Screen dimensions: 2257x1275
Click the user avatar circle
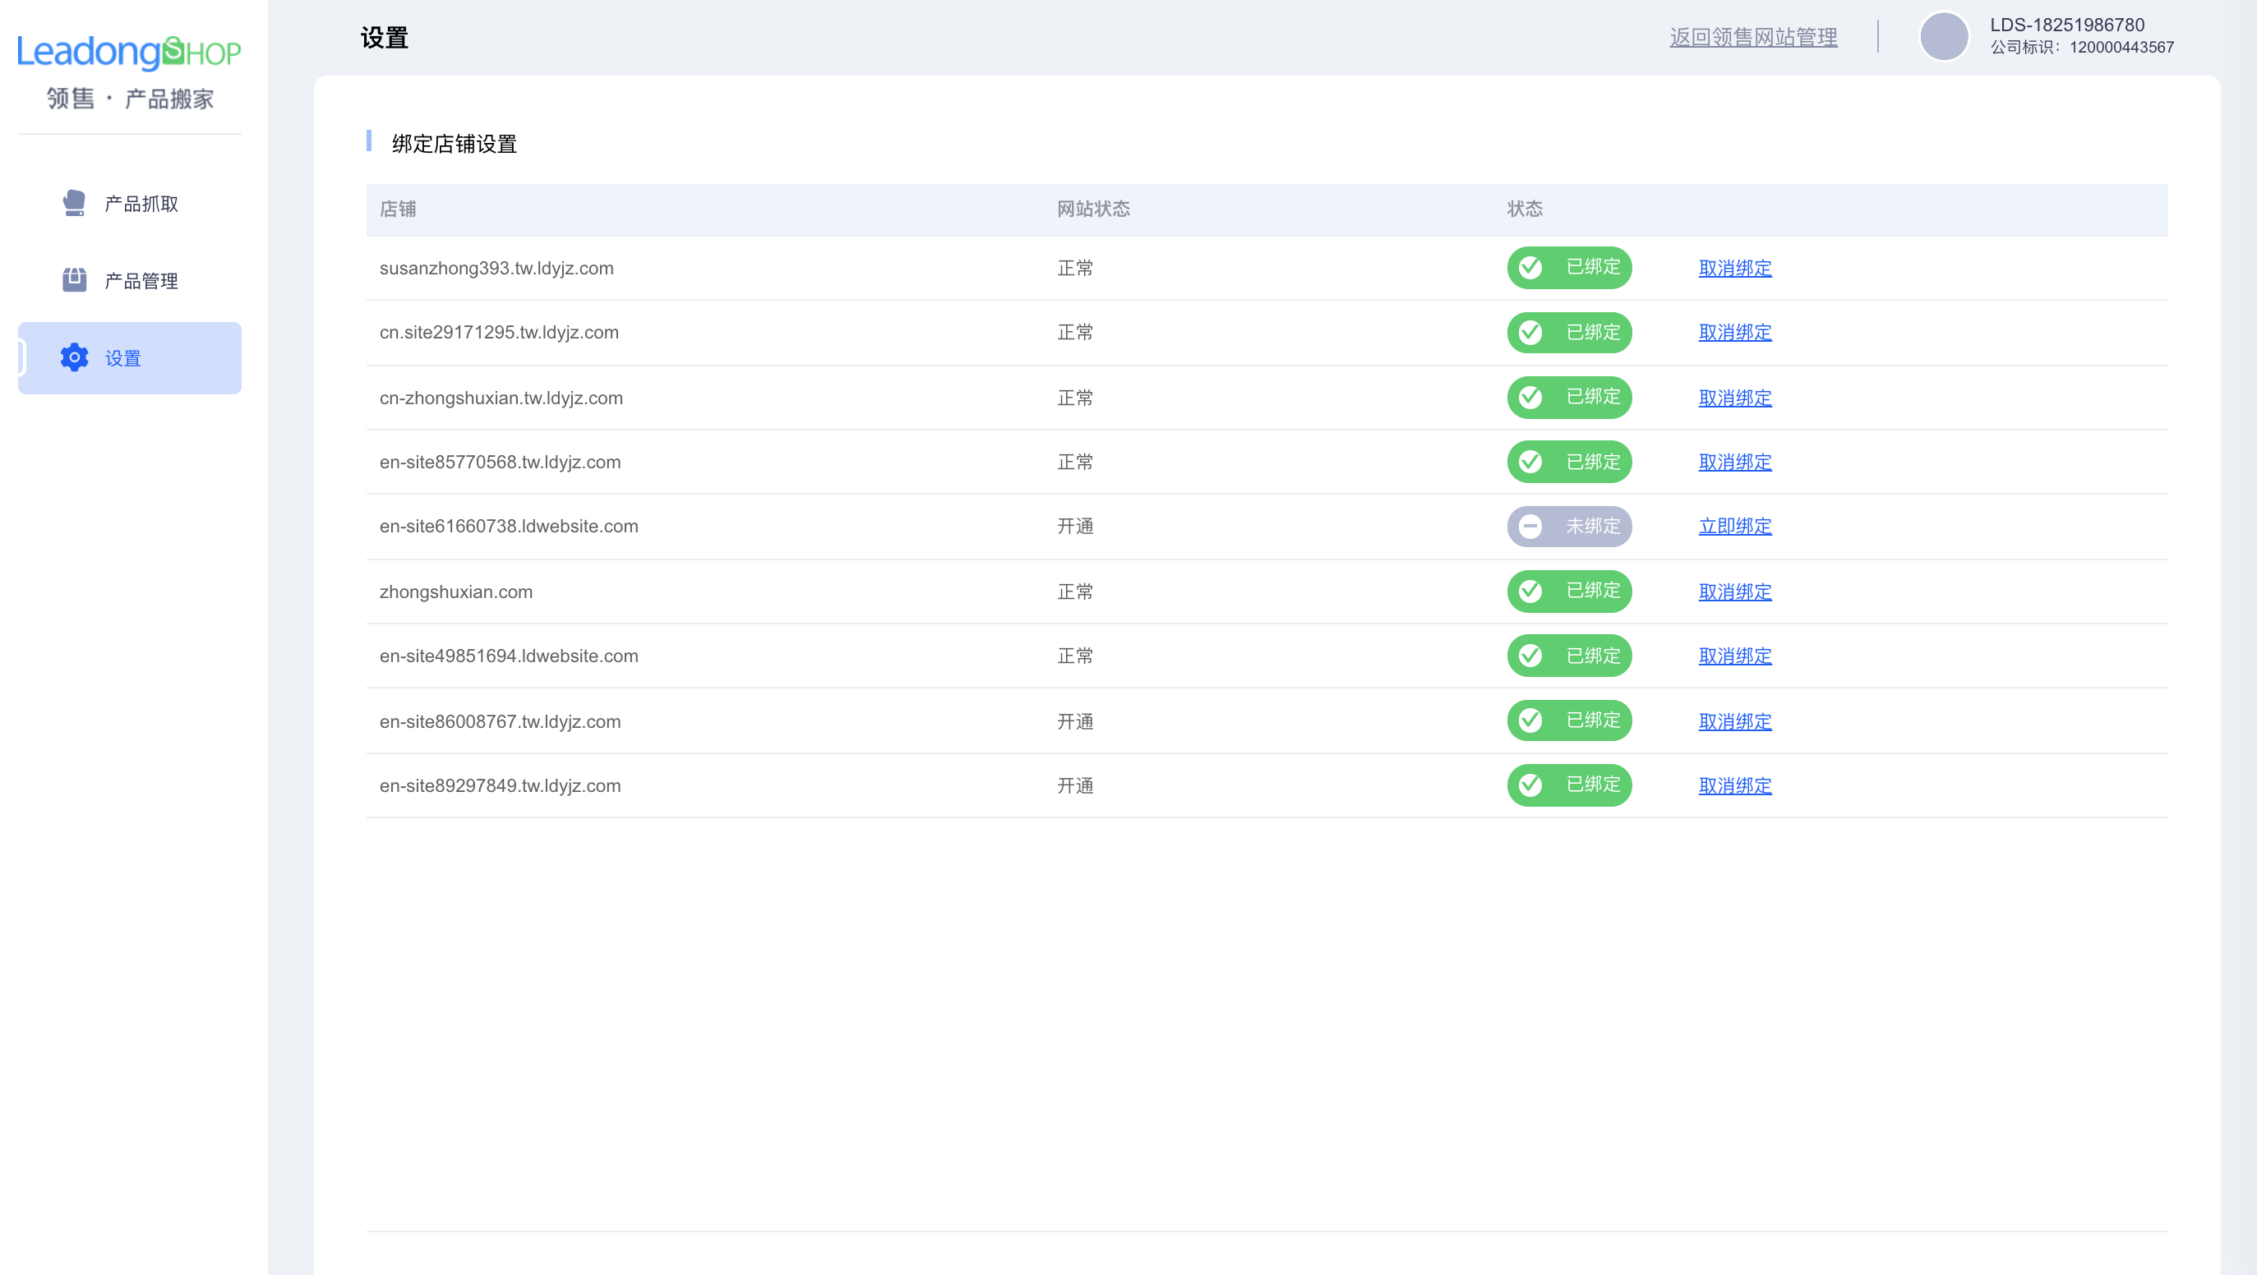(x=1943, y=36)
